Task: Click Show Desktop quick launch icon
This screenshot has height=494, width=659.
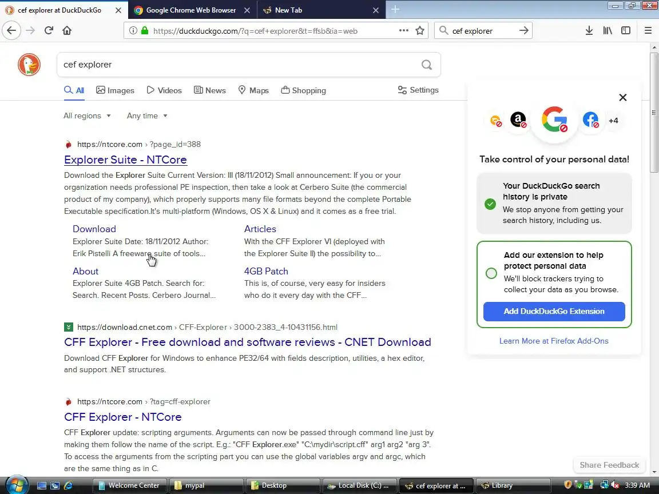Action: [42, 485]
